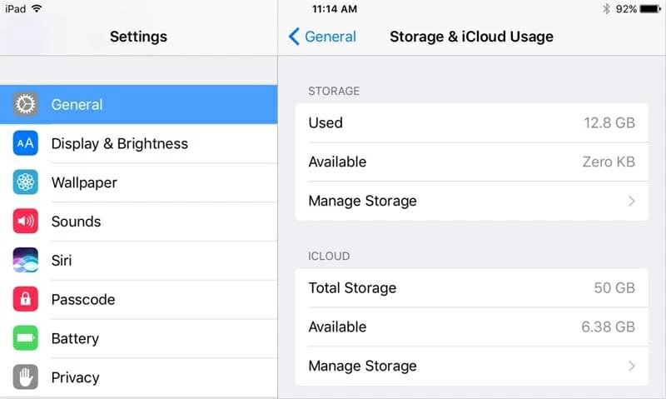Viewport: 666px width, 399px height.
Task: Open the Display & Brightness settings
Action: pos(119,144)
